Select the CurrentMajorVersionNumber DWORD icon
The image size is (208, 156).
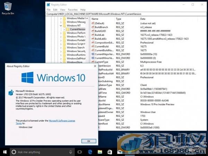93,54
